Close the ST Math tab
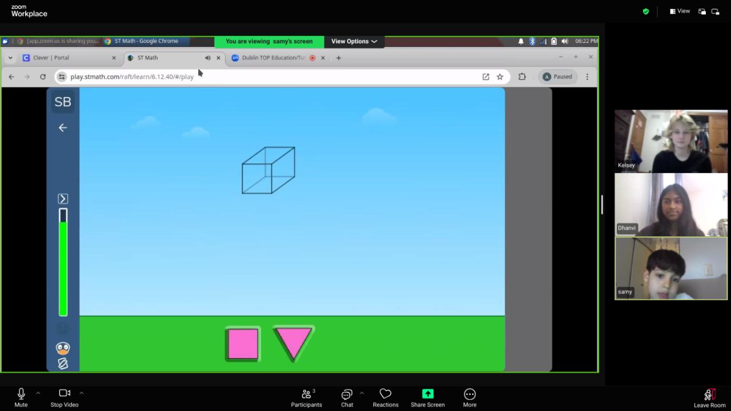Image resolution: width=731 pixels, height=411 pixels. point(218,58)
